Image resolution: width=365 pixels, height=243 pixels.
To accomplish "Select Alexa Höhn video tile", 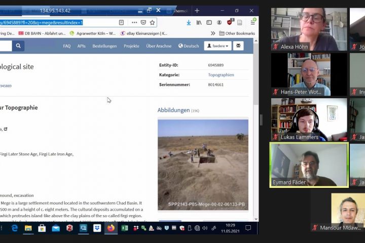I will coord(309,29).
